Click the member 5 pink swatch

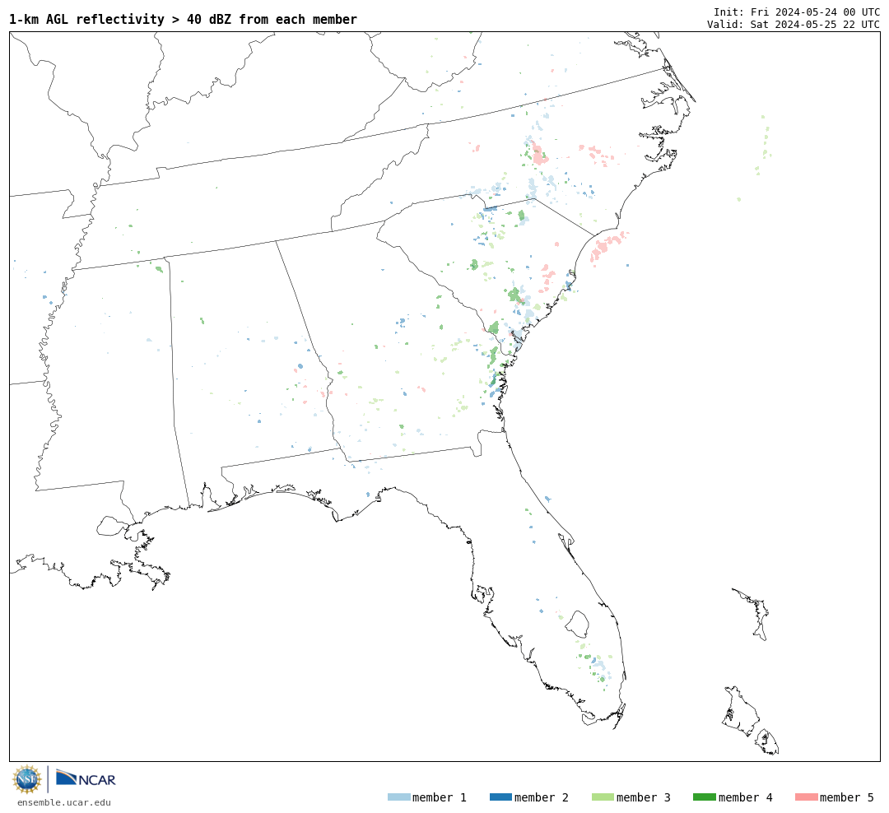point(806,797)
